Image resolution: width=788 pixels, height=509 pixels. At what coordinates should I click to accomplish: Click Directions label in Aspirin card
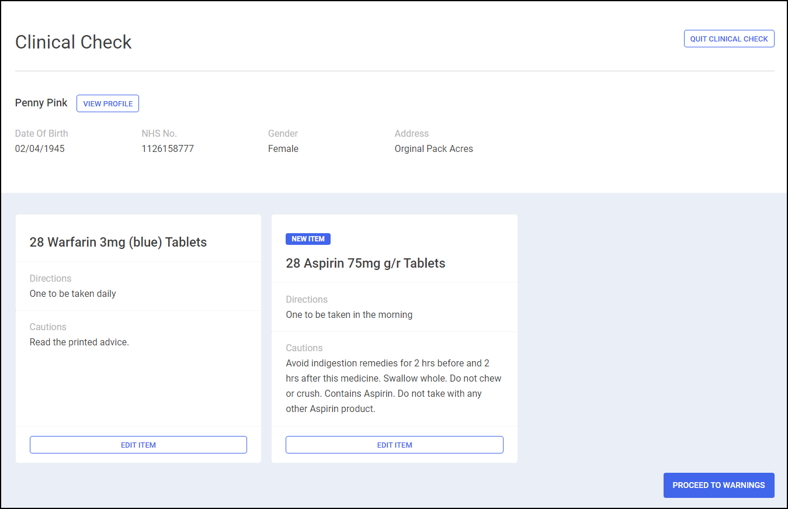pyautogui.click(x=307, y=299)
